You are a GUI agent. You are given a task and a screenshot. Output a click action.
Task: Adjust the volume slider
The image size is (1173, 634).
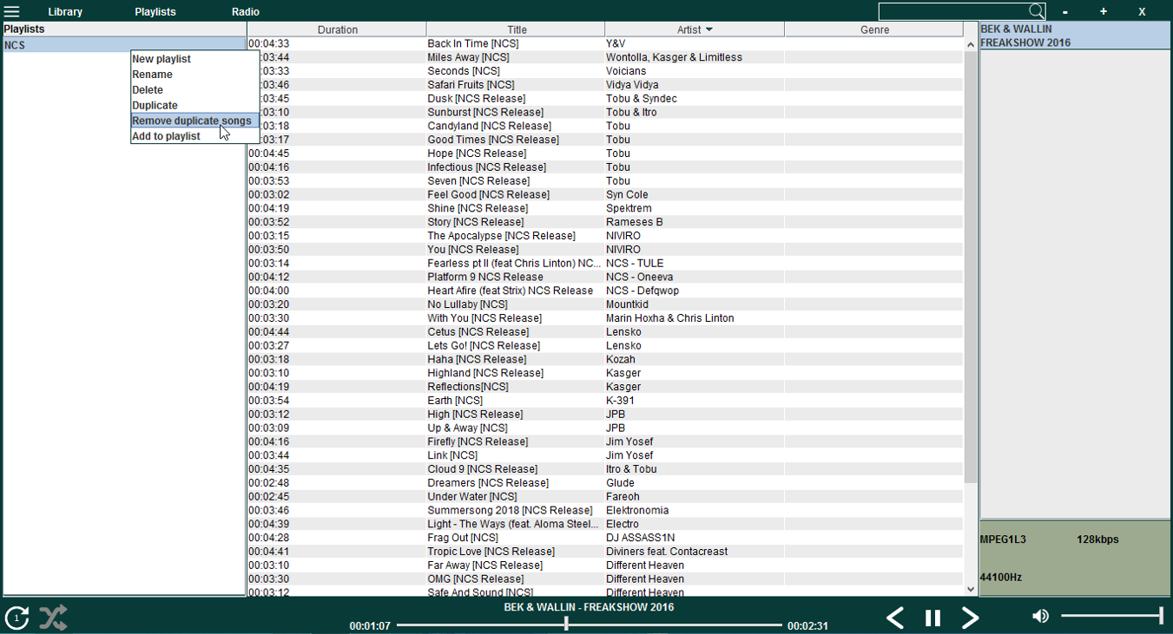click(x=1112, y=616)
